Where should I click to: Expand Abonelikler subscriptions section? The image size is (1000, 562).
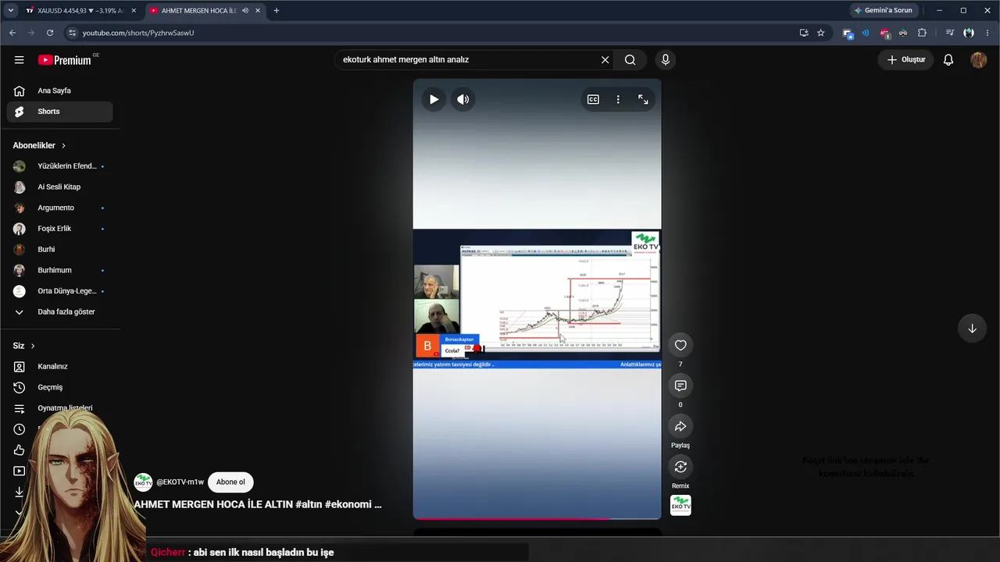pyautogui.click(x=40, y=145)
